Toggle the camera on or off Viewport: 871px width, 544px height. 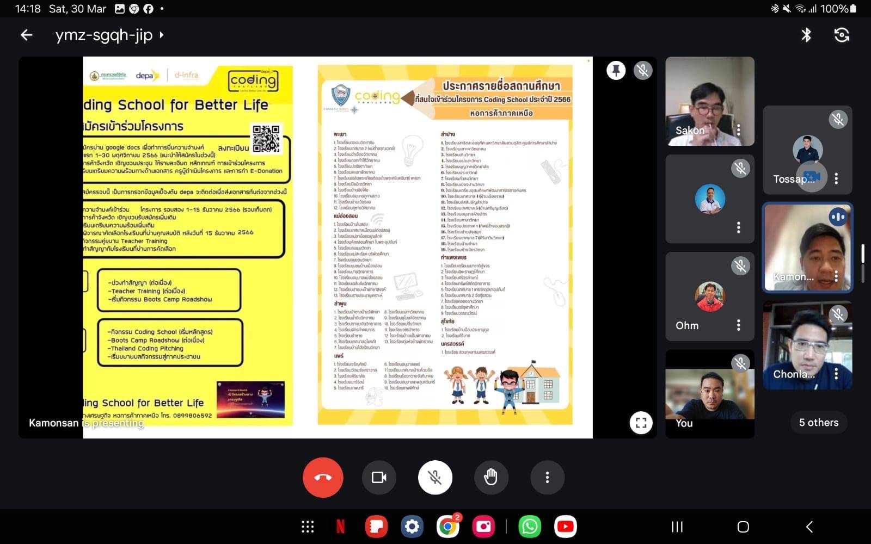pos(379,478)
